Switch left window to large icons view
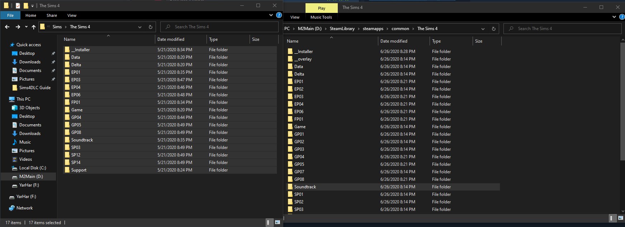Viewport: 625px width, 227px height. point(277,222)
